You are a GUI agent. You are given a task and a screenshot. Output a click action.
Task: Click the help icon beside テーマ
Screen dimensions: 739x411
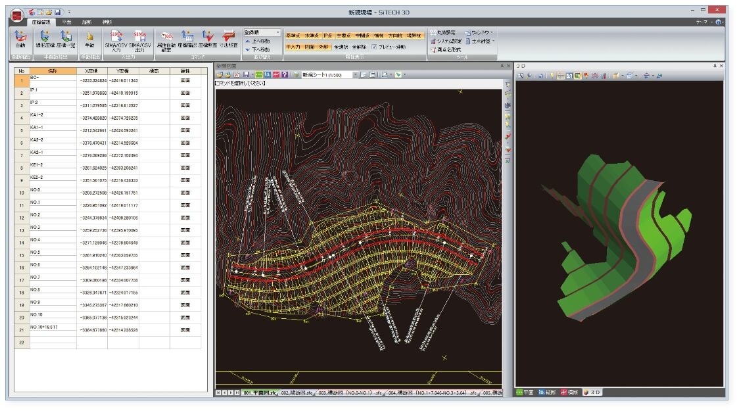pyautogui.click(x=718, y=22)
